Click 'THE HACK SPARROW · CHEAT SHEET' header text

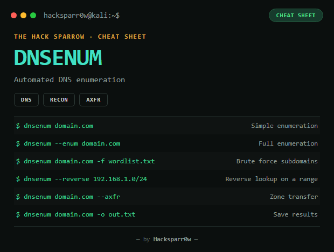point(80,37)
